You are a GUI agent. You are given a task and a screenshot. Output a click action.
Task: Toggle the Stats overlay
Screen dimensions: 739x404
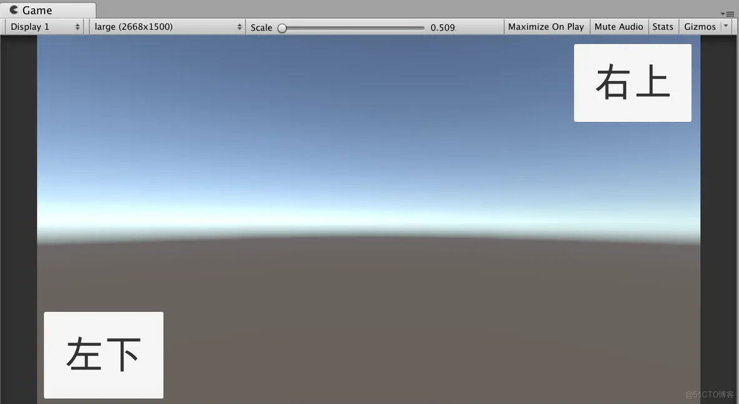pos(663,27)
